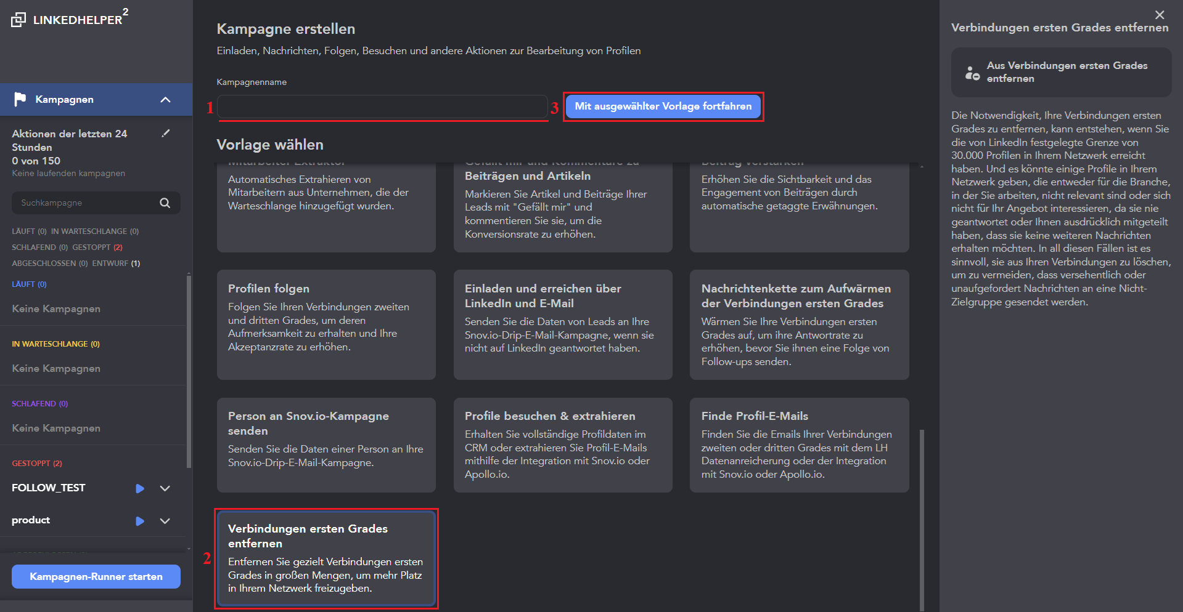Choose the Profilen folgen template card
The image size is (1183, 612).
click(x=326, y=324)
